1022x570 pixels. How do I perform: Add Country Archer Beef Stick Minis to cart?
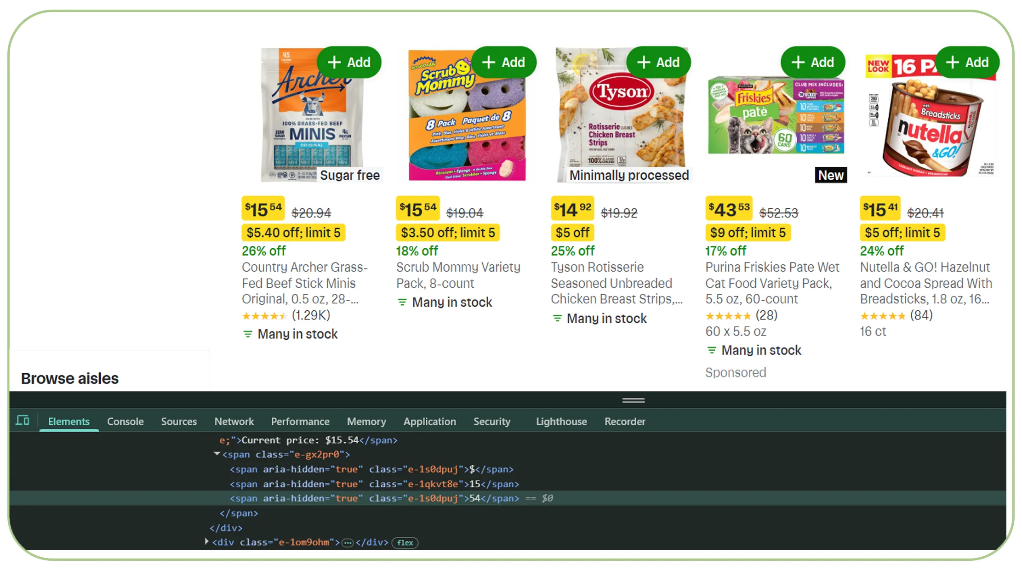pyautogui.click(x=349, y=62)
